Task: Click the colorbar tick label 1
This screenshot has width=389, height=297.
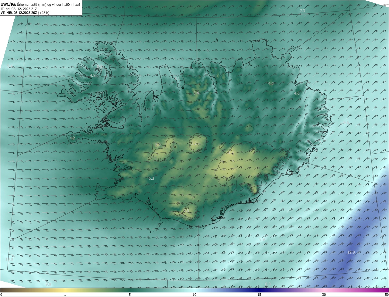Action: click(65, 295)
